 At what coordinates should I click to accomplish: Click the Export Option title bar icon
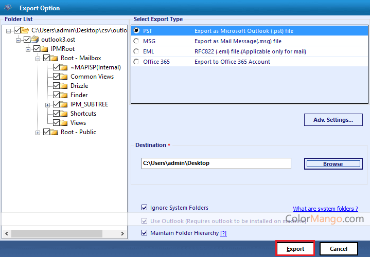click(x=7, y=8)
